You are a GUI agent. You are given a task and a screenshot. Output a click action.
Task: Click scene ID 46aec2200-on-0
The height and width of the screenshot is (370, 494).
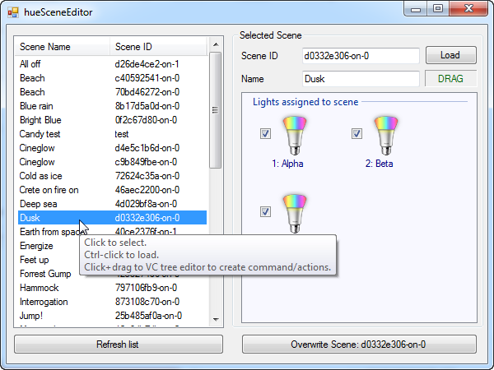147,190
